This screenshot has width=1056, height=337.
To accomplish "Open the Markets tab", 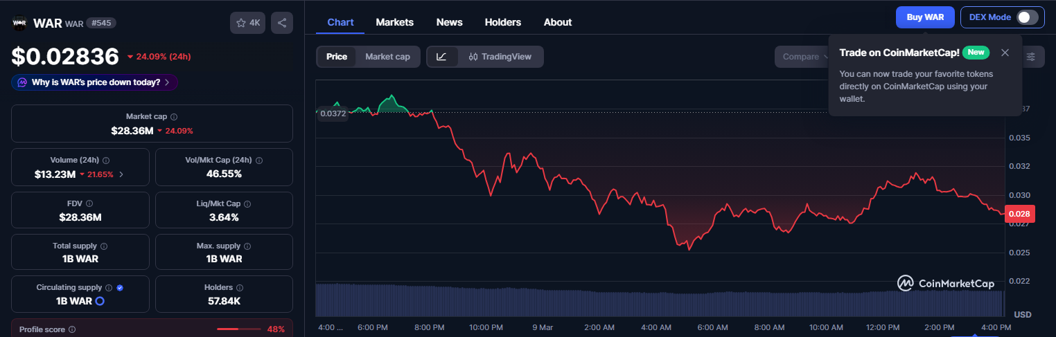I will tap(394, 22).
